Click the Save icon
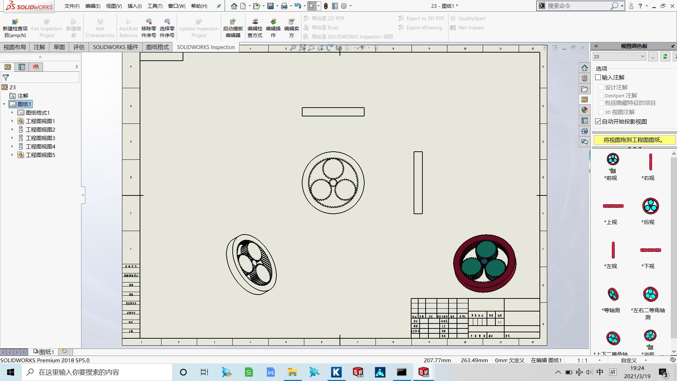Image resolution: width=677 pixels, height=381 pixels. 270,6
